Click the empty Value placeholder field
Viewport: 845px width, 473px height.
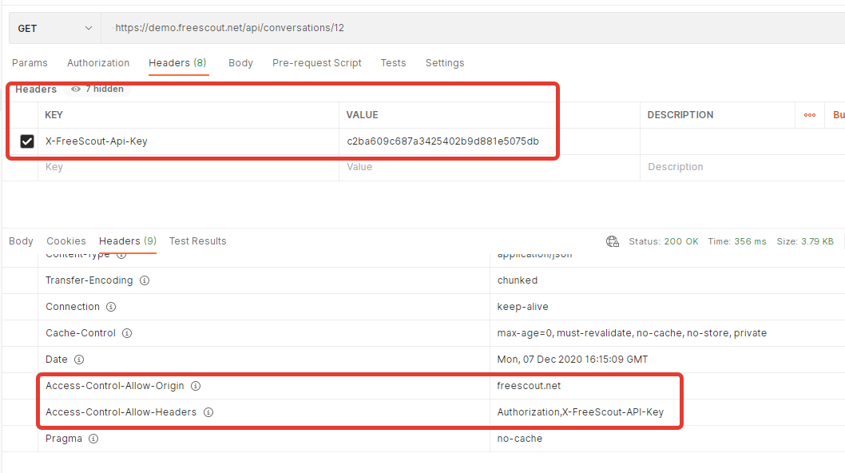(490, 167)
